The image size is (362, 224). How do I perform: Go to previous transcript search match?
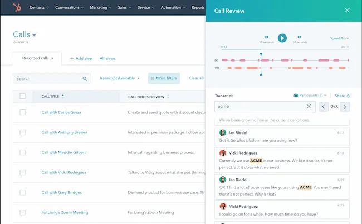point(324,107)
